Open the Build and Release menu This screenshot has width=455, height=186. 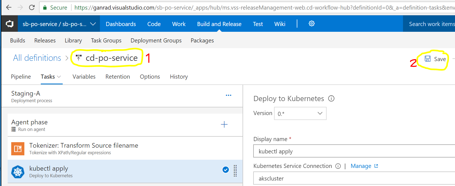click(x=219, y=24)
